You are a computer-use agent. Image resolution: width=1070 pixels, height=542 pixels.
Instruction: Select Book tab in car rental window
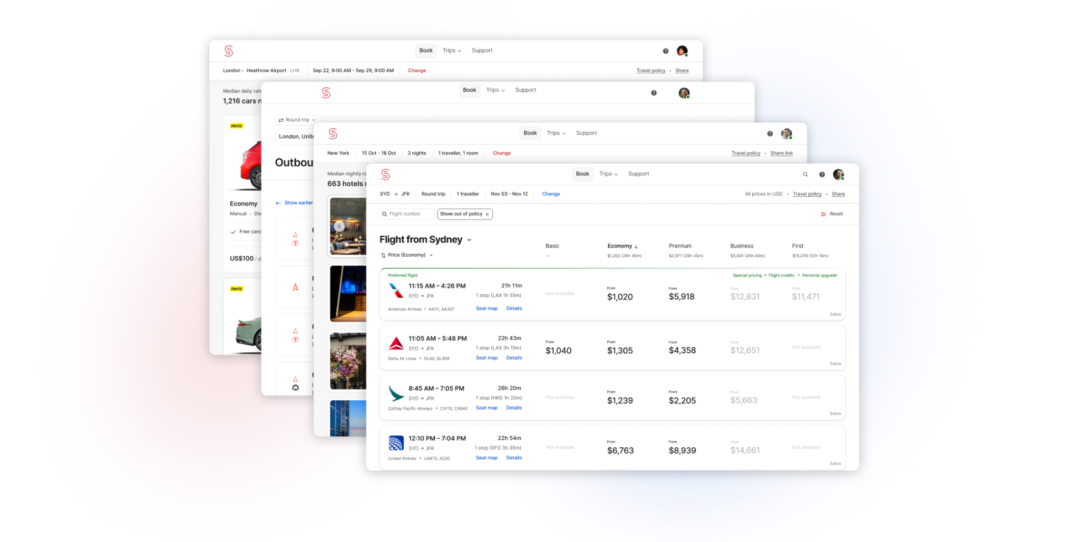[x=426, y=50]
